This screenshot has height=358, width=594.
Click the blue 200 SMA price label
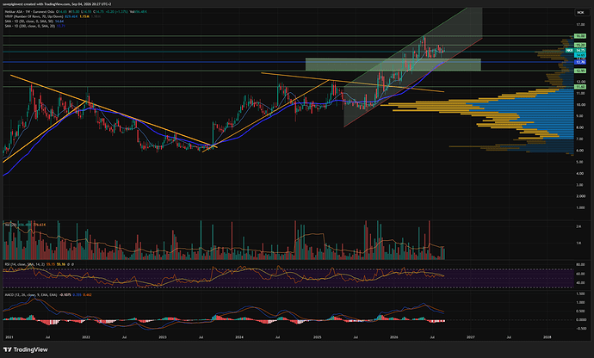pyautogui.click(x=580, y=62)
